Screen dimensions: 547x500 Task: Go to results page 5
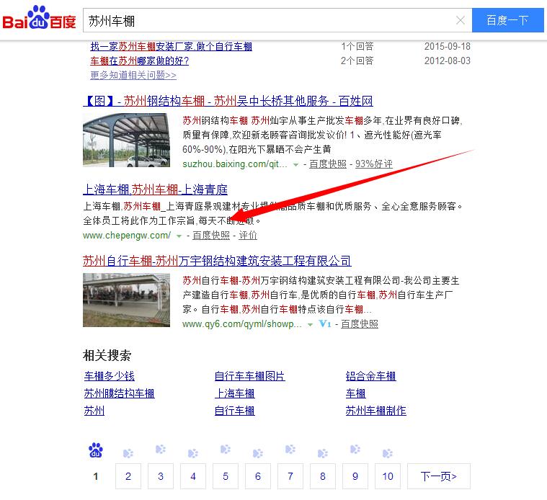coord(226,476)
